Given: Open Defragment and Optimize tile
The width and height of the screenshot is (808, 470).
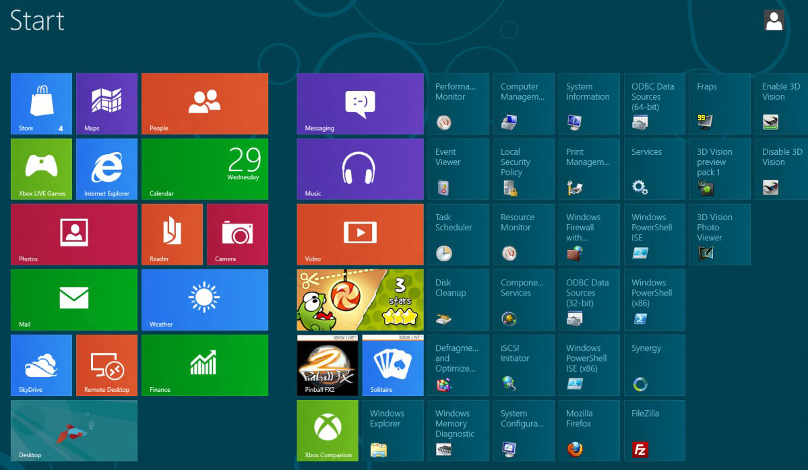Looking at the screenshot, I should tap(458, 365).
